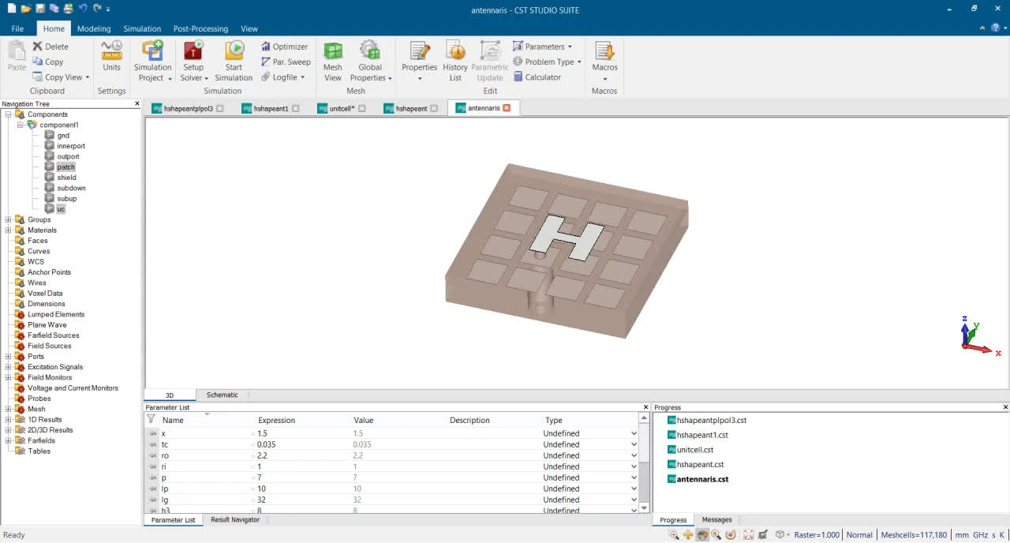Viewport: 1010px width, 543px height.
Task: Switch to the unitcell document tab
Action: pyautogui.click(x=341, y=108)
